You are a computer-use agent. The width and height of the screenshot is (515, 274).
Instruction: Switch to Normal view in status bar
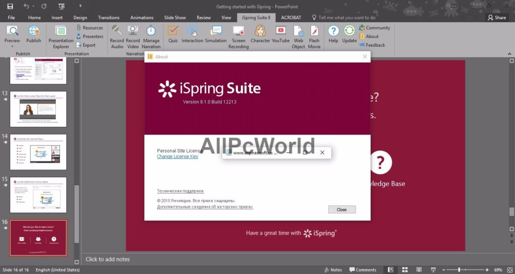coord(390,270)
